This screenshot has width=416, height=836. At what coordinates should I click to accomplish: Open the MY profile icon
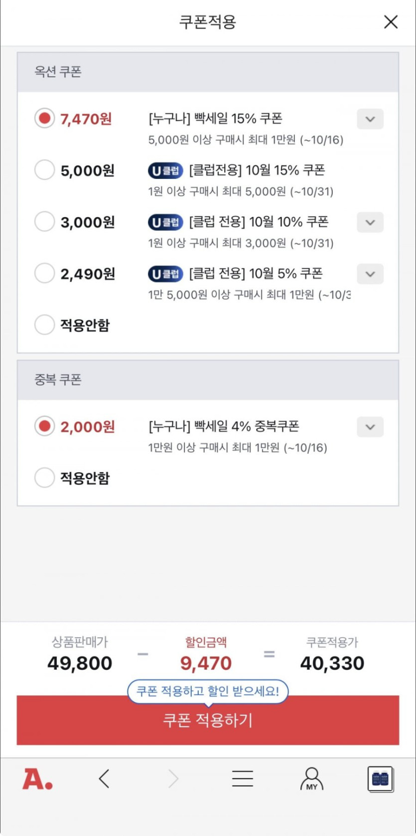[x=312, y=778]
